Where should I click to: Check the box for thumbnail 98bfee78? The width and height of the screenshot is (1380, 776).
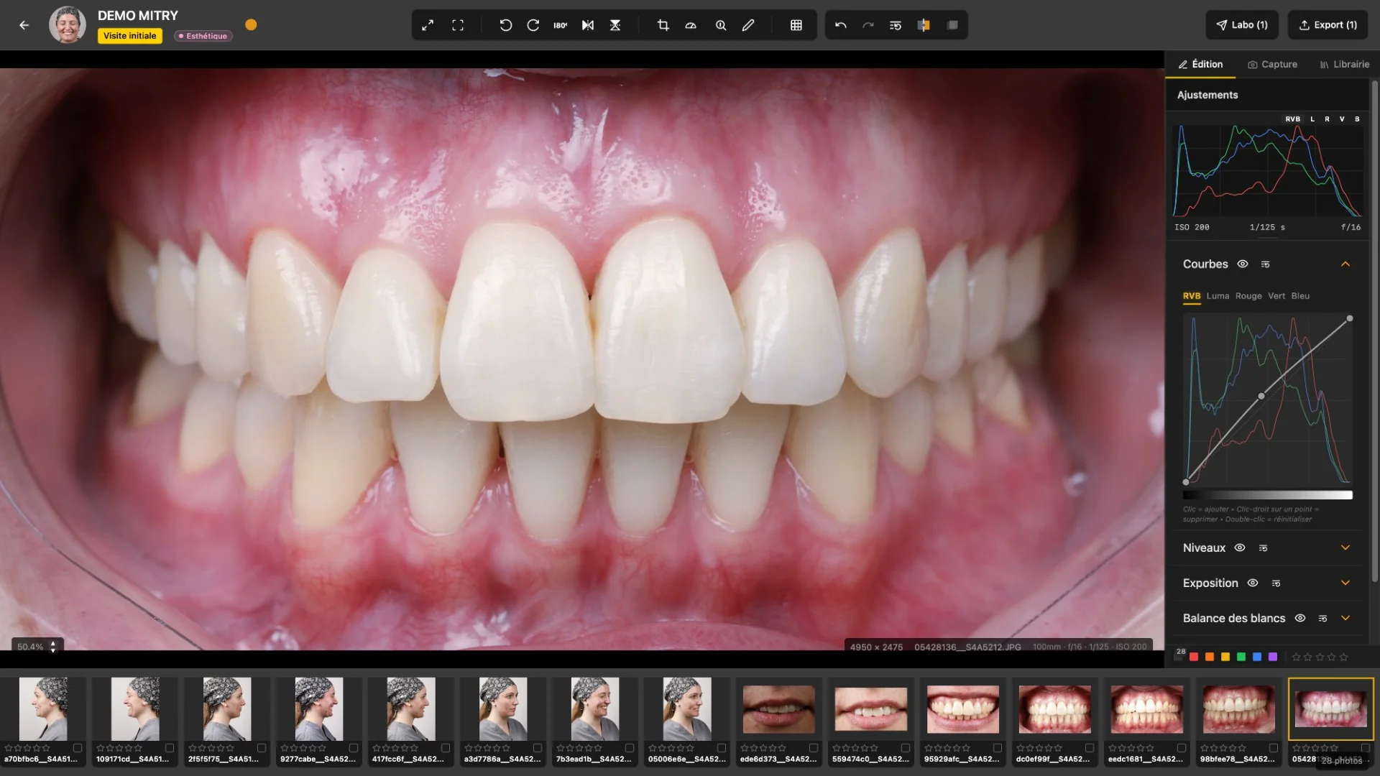(1274, 748)
